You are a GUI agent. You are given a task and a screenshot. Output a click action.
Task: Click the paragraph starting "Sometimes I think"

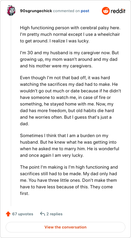[69, 145]
